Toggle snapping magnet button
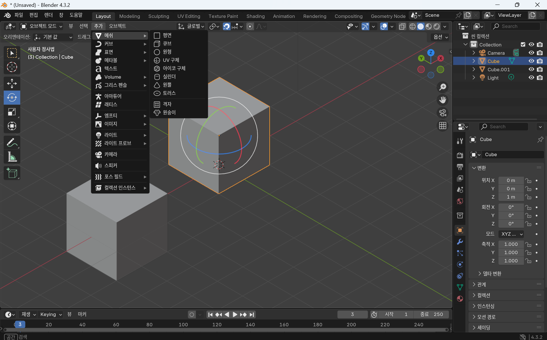The height and width of the screenshot is (340, 547). pyautogui.click(x=226, y=27)
